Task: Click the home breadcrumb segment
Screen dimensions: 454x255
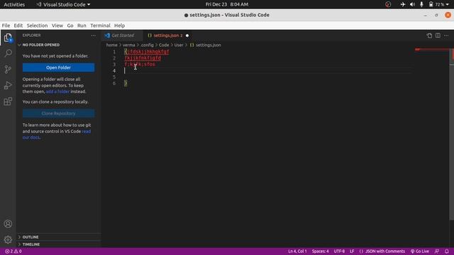Action: [x=112, y=45]
